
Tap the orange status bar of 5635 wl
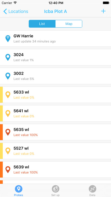[x=1, y=132]
